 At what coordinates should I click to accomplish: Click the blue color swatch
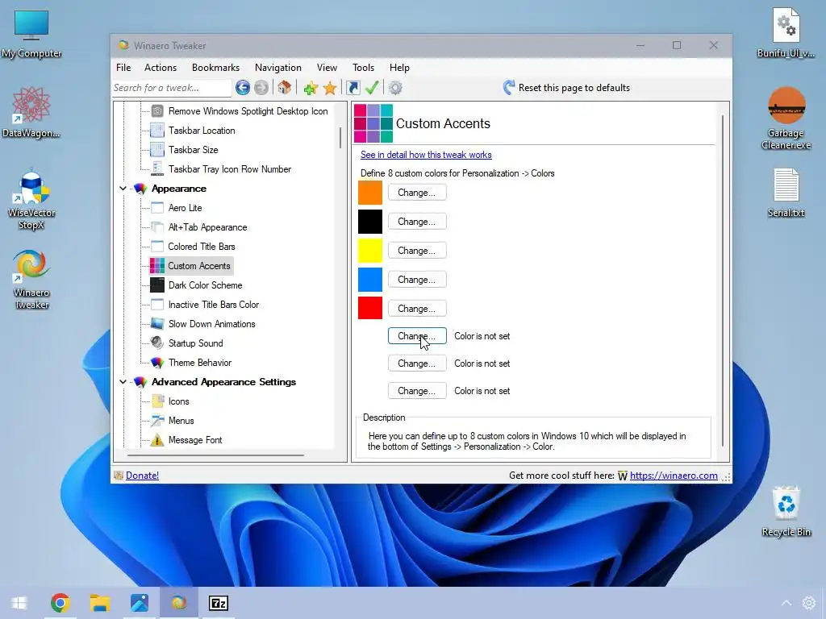369,280
